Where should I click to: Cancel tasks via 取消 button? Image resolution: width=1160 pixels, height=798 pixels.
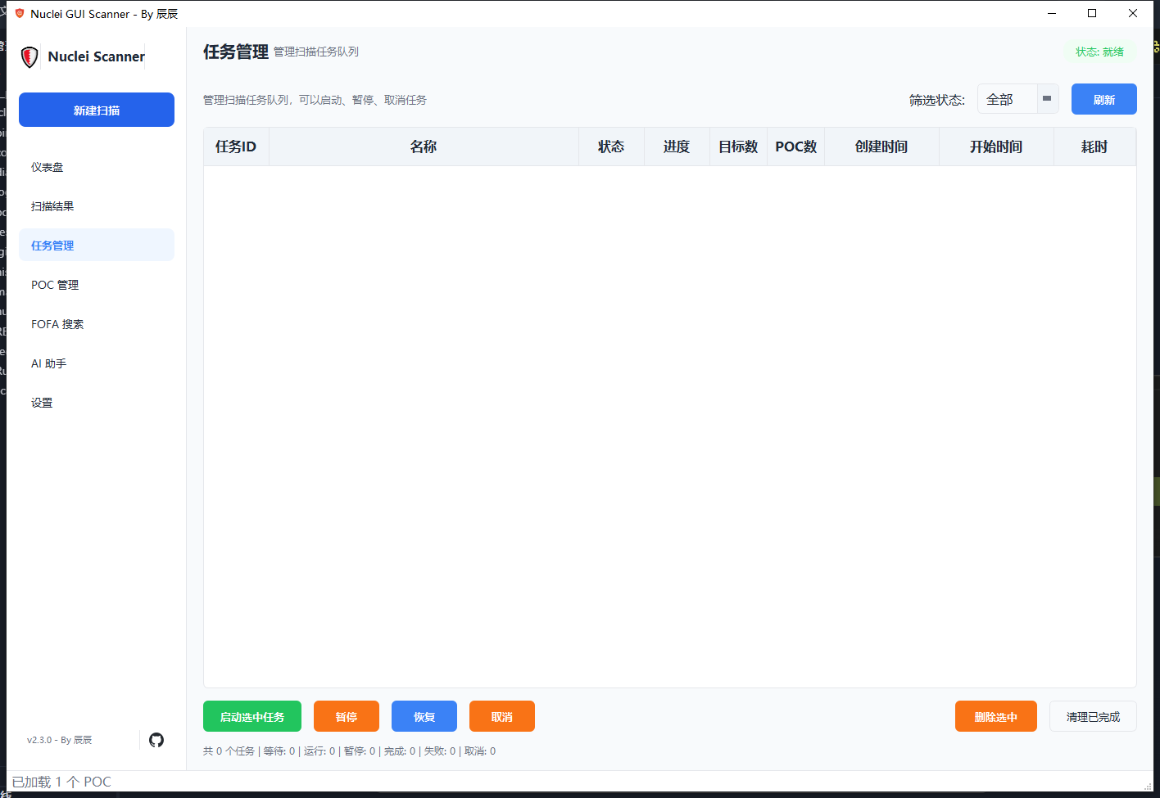coord(501,715)
